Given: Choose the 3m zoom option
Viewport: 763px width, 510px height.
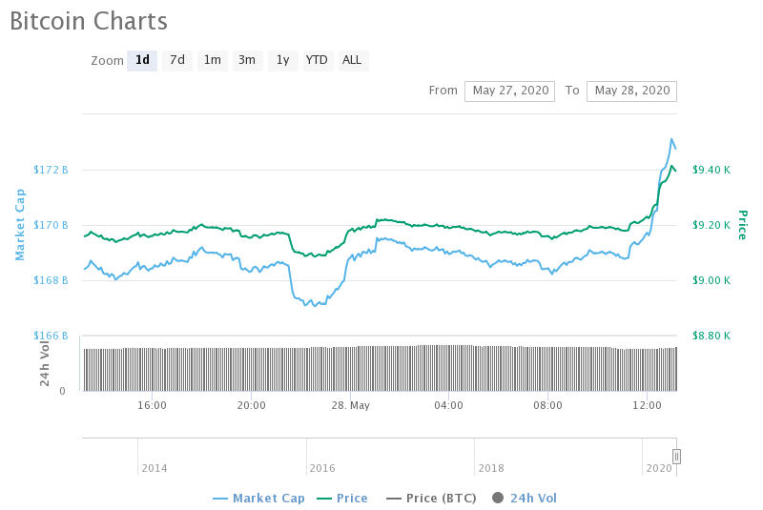Looking at the screenshot, I should click(x=247, y=60).
